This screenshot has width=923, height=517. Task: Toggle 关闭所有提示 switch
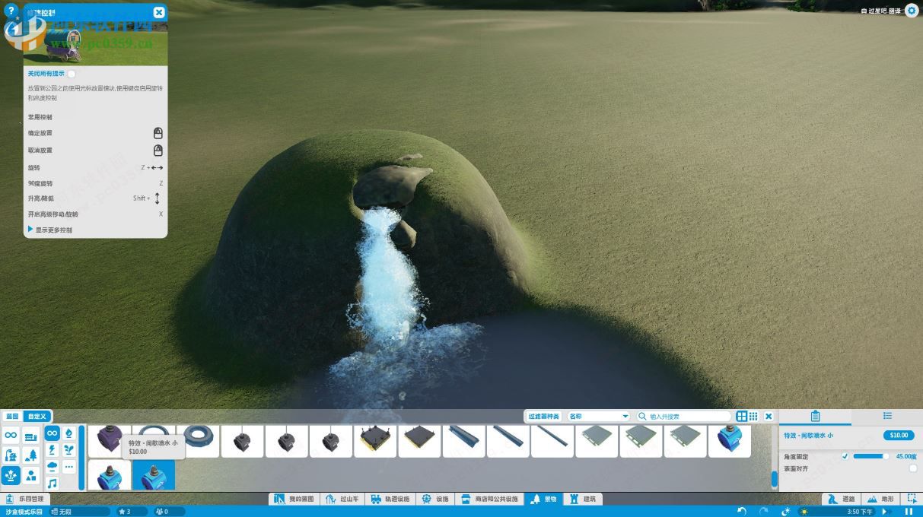[x=72, y=74]
